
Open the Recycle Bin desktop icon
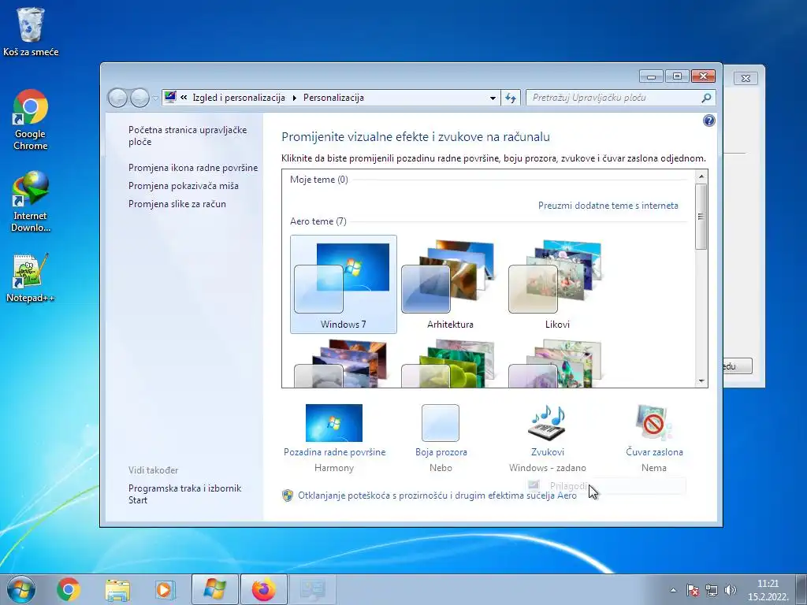click(31, 31)
